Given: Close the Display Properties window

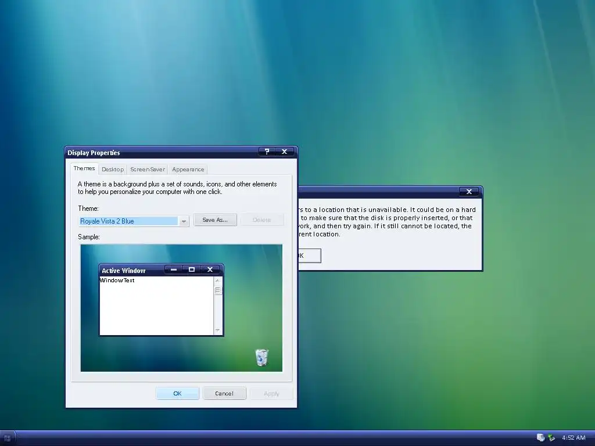Looking at the screenshot, I should (284, 152).
